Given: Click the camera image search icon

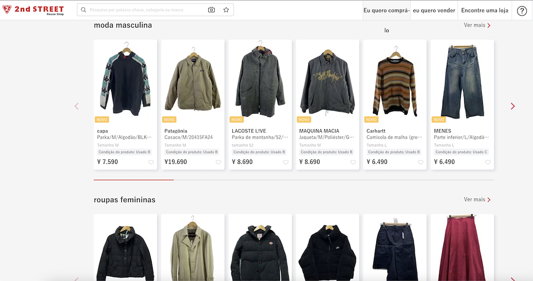Looking at the screenshot, I should [x=212, y=10].
